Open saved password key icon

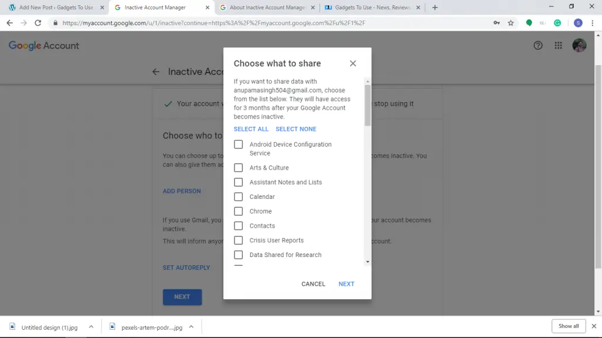496,23
